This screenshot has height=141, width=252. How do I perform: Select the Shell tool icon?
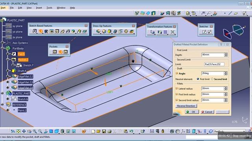115,31
